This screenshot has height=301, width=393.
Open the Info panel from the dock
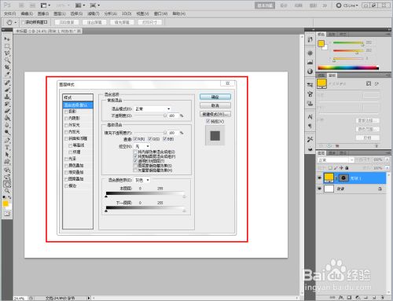pyautogui.click(x=310, y=72)
